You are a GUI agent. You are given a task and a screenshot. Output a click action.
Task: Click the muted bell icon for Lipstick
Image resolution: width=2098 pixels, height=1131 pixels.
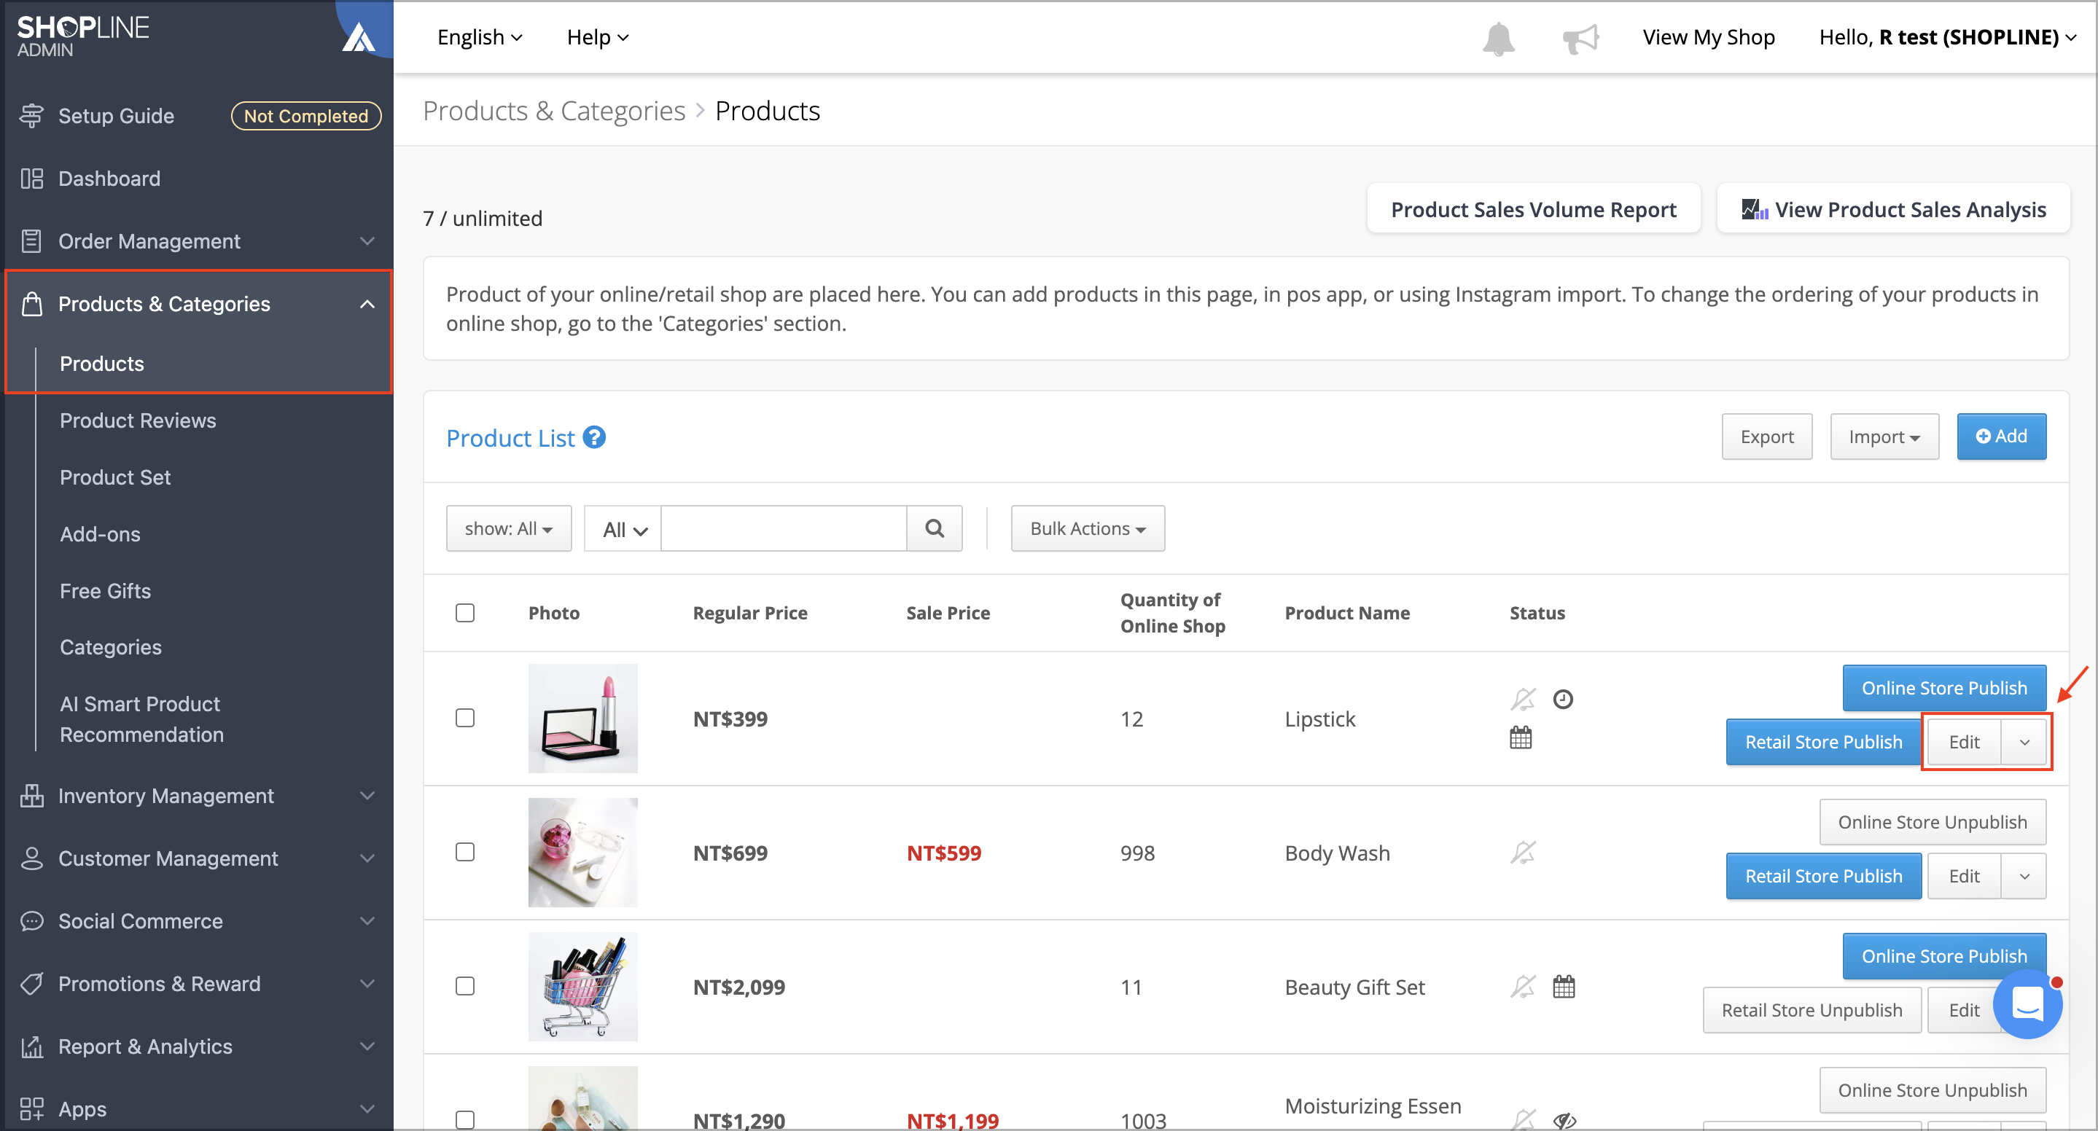click(1522, 699)
